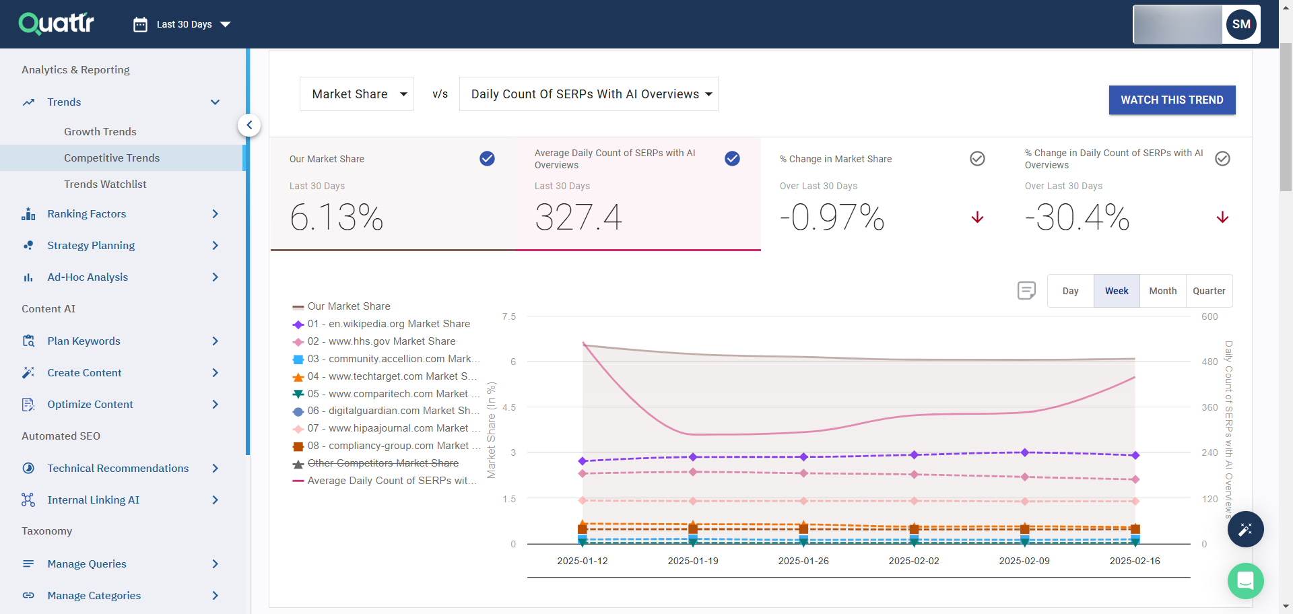Collapse the sidebar with arrow button
The width and height of the screenshot is (1293, 614).
[249, 125]
